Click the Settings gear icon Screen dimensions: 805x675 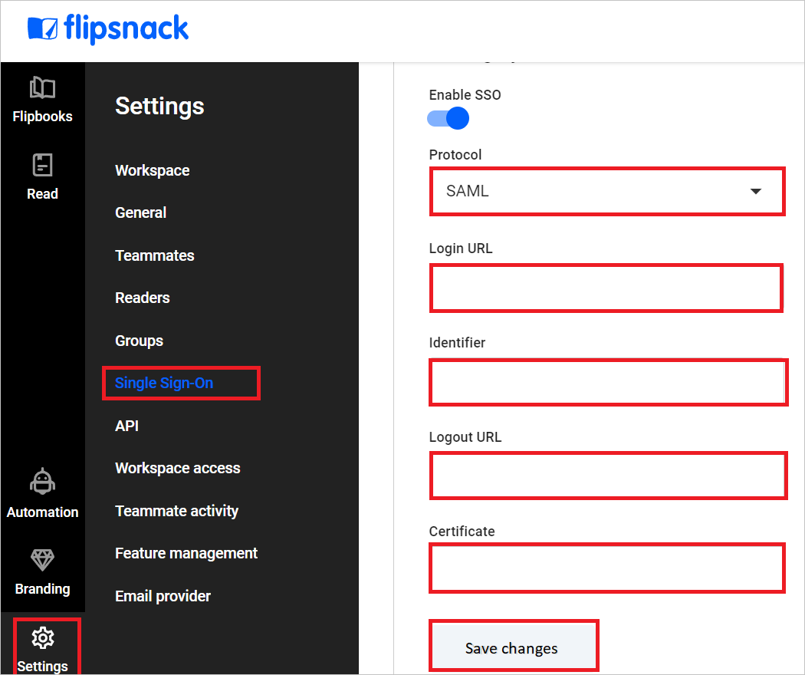coord(44,644)
